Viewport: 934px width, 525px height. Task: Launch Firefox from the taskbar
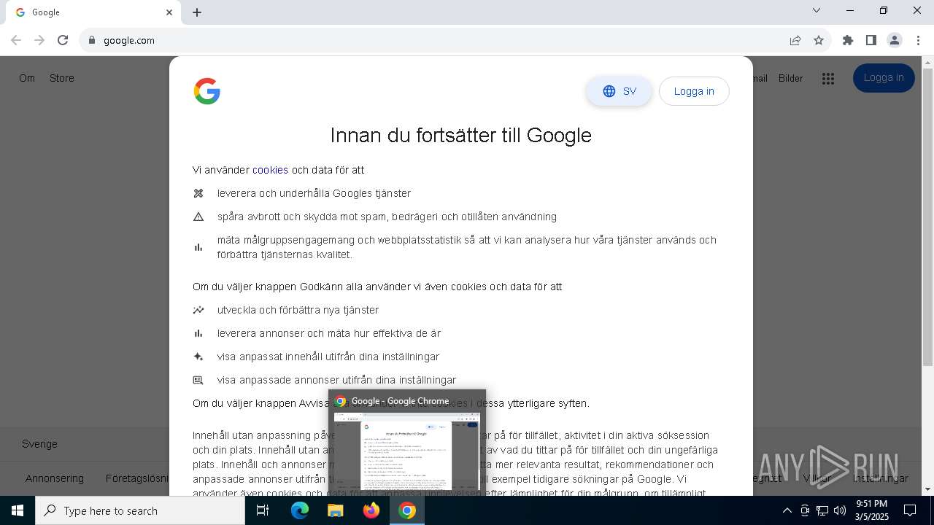point(371,510)
